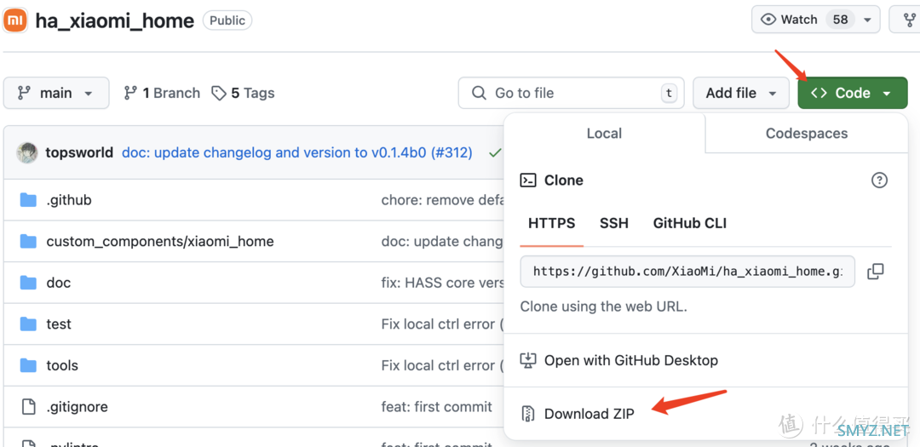The height and width of the screenshot is (447, 920).
Task: Click the .github folder icon
Action: pos(28,200)
